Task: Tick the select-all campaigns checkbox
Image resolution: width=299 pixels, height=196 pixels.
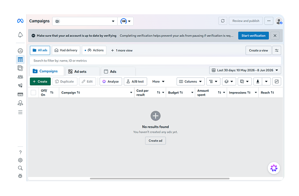Action: [33, 93]
